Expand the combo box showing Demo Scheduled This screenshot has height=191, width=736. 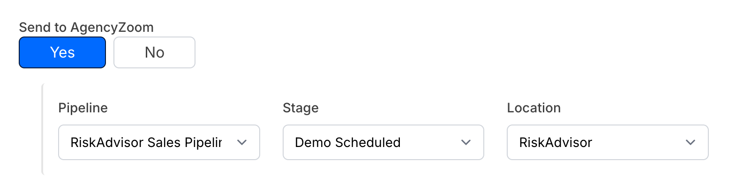(x=383, y=142)
